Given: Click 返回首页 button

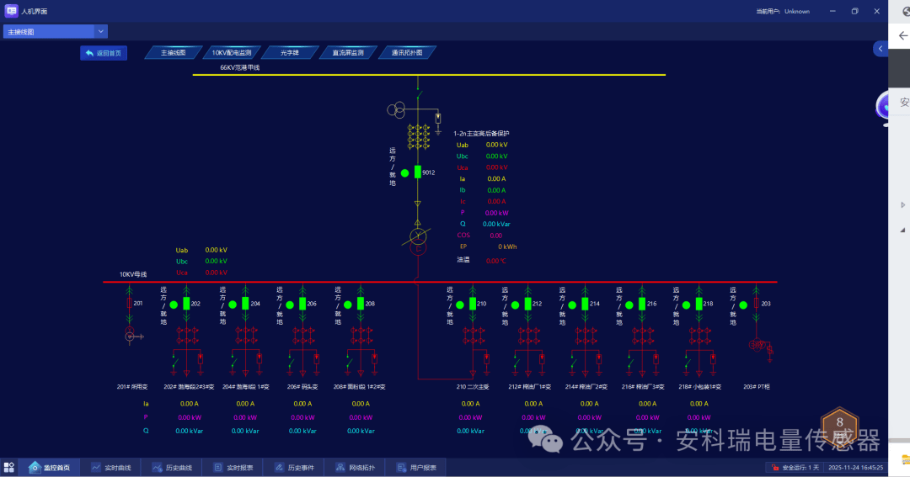Looking at the screenshot, I should coord(104,53).
